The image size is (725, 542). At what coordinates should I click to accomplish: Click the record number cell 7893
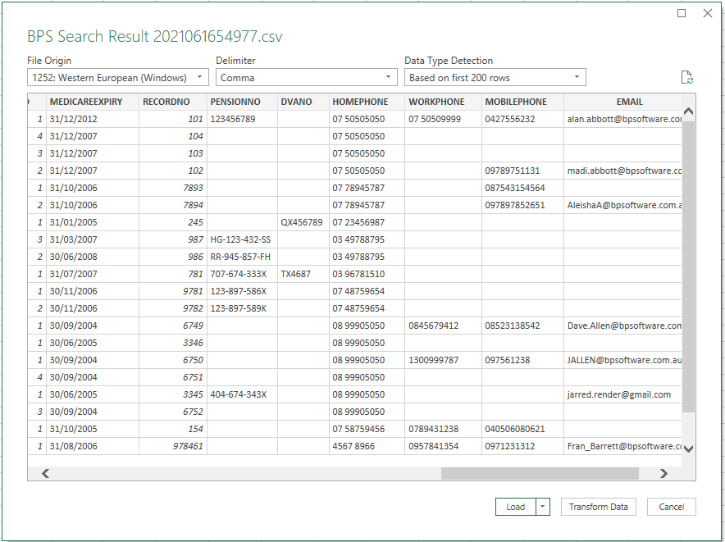(x=173, y=188)
